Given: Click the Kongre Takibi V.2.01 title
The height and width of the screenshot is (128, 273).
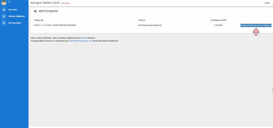Looking at the screenshot, I should 45,3.
